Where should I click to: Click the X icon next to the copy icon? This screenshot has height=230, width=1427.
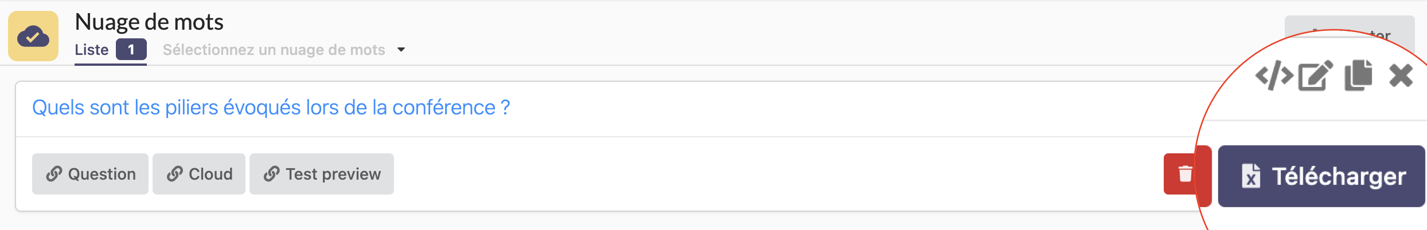point(1401,76)
